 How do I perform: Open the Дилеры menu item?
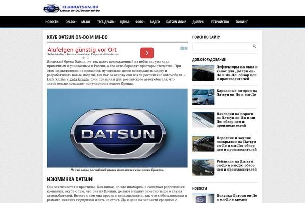click(198, 22)
